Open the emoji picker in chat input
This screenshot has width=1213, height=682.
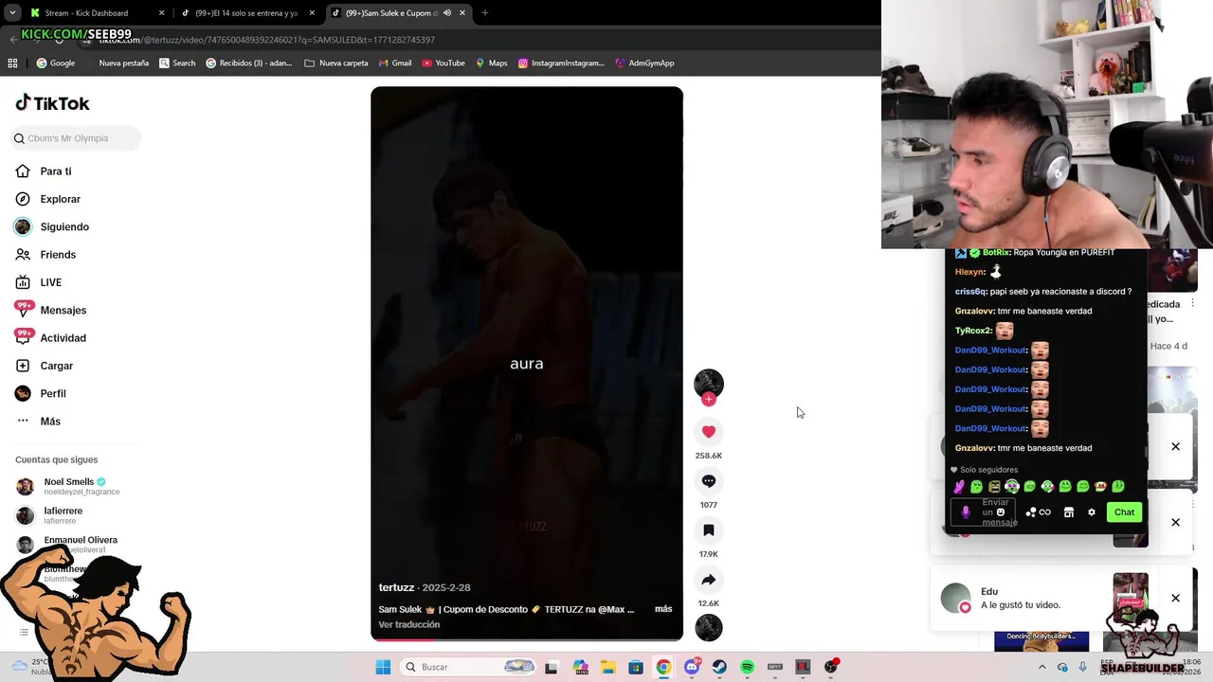(1001, 512)
